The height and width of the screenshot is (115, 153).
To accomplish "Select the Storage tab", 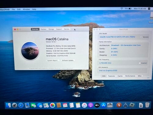I will click(x=51, y=29).
